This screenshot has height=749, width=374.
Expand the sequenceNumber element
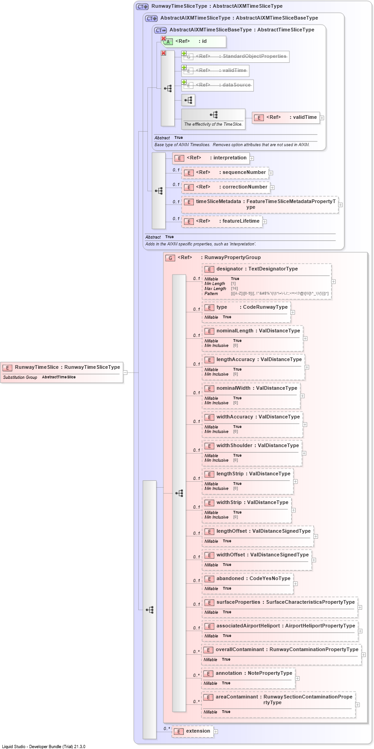pos(271,173)
